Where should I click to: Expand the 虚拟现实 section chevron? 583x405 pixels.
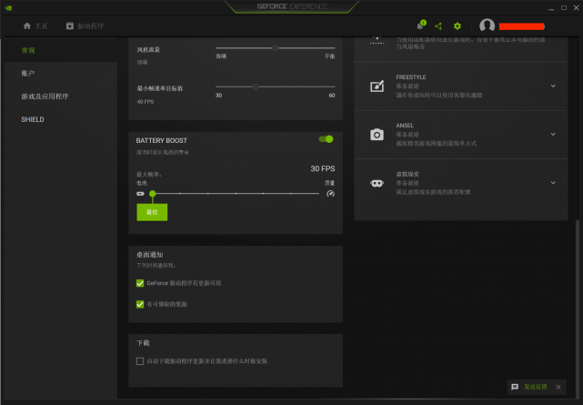point(553,183)
